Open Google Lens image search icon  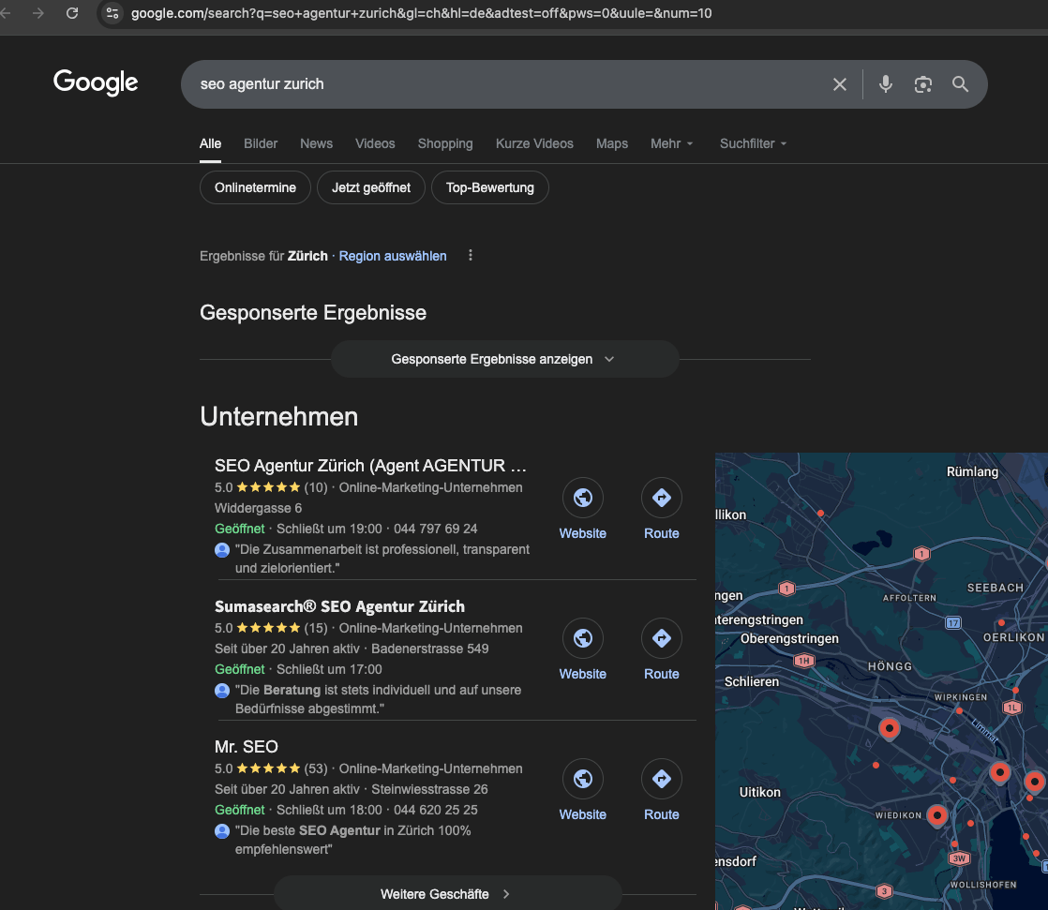[923, 84]
